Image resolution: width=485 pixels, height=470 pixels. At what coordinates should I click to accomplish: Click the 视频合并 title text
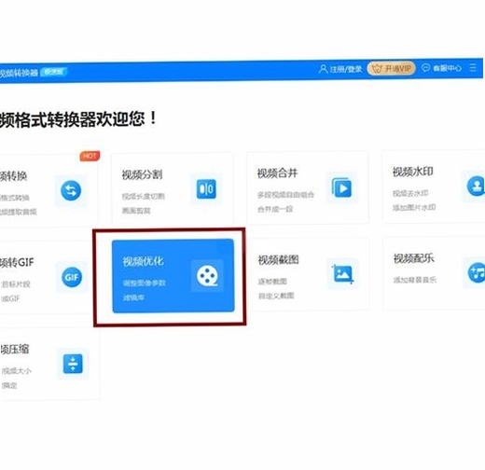click(277, 173)
